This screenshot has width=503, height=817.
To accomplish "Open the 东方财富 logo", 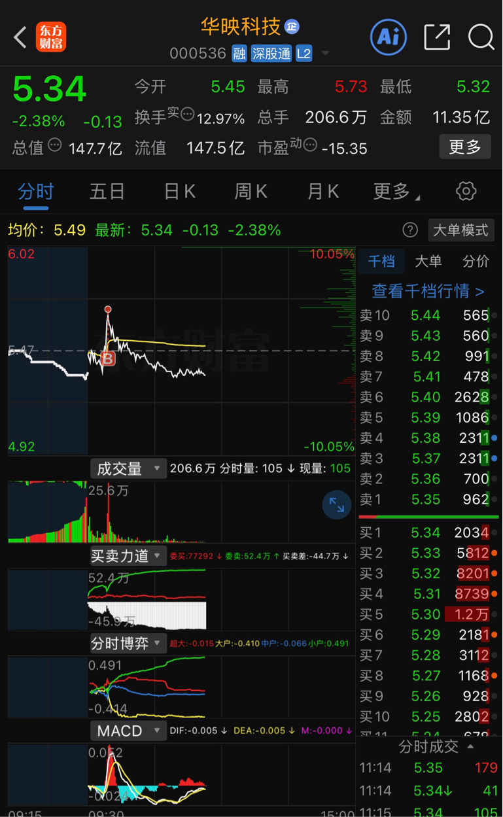I will click(x=51, y=37).
